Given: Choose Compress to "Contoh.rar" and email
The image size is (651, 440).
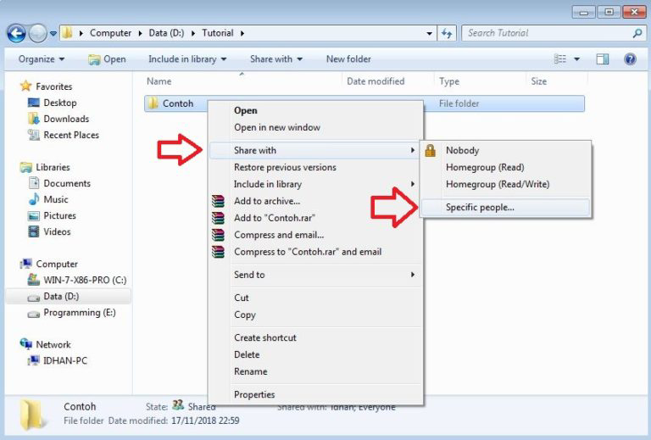Looking at the screenshot, I should coord(315,252).
